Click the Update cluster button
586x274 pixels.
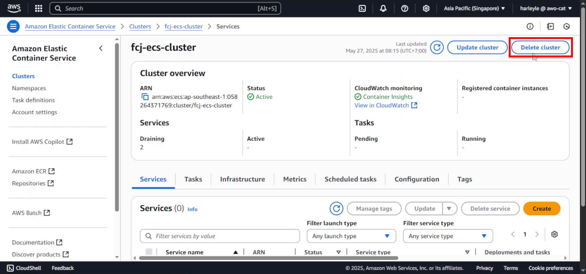[477, 48]
